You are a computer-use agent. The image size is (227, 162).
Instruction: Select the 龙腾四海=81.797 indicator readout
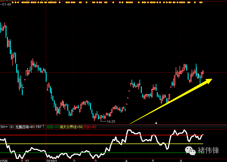(28, 127)
